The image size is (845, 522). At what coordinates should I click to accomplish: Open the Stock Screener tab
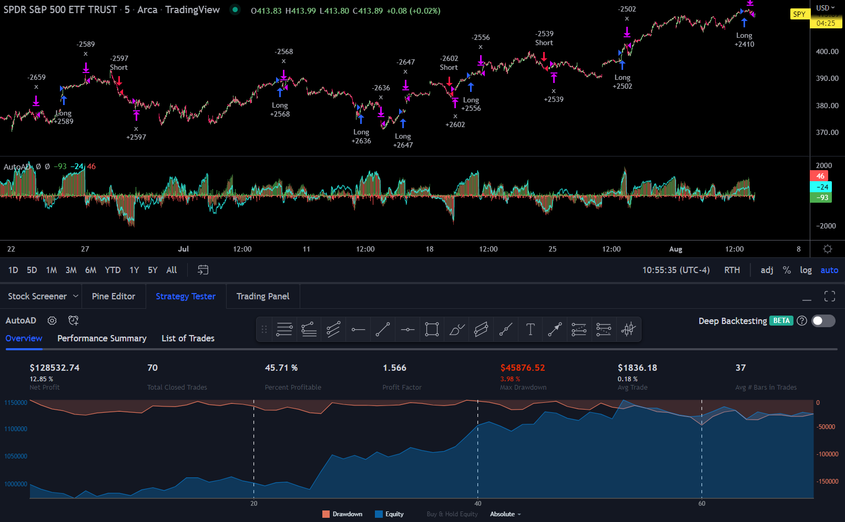pyautogui.click(x=37, y=296)
